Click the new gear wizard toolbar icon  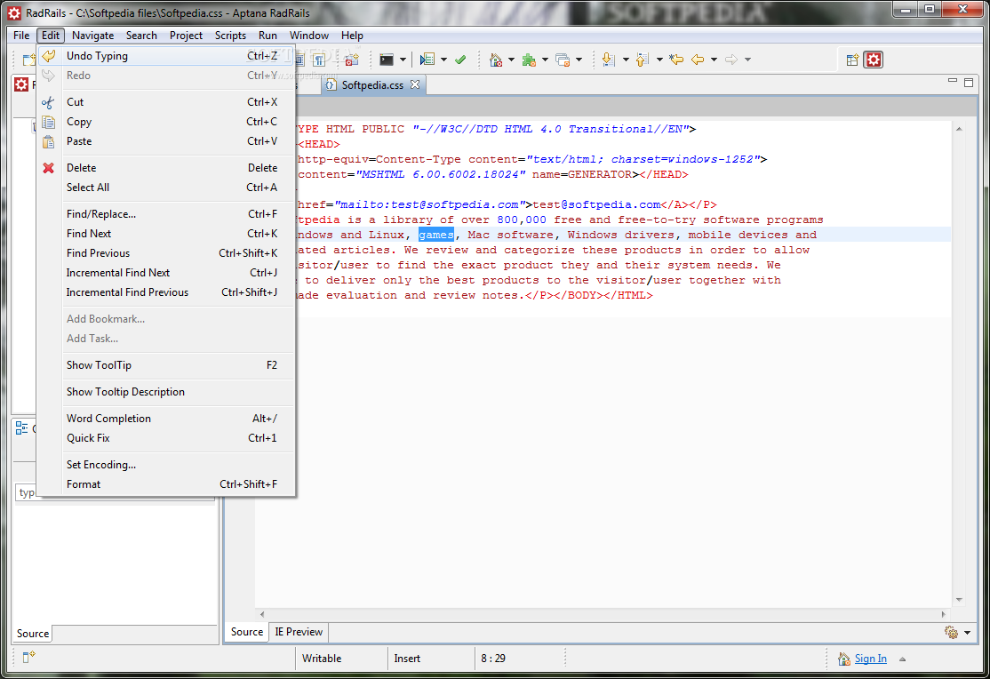(352, 60)
